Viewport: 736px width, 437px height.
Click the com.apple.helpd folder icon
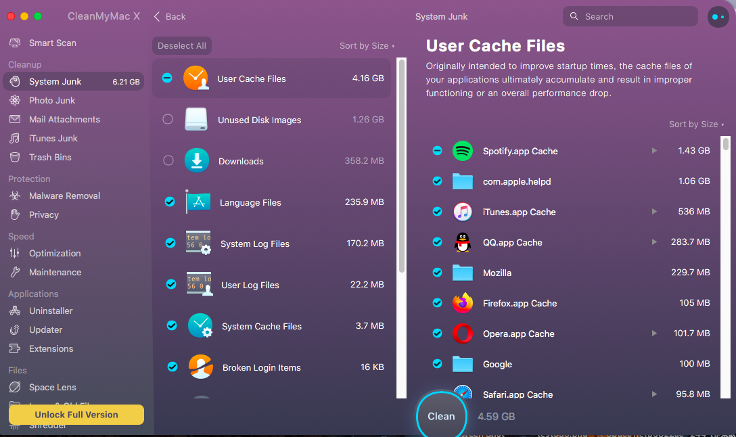[462, 181]
